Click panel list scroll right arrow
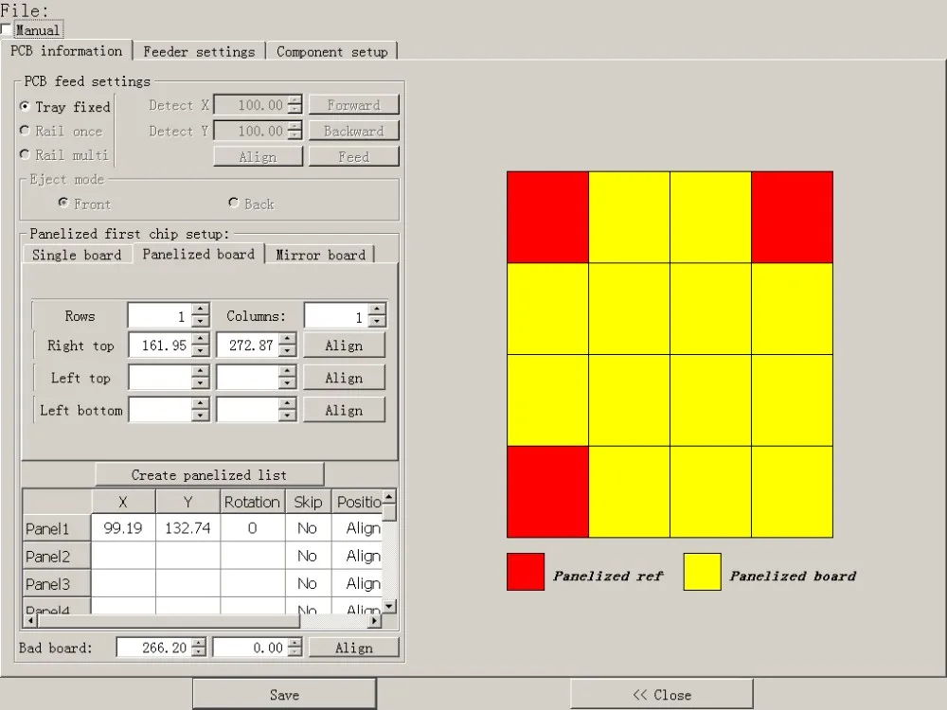Viewport: 947px width, 710px height. coord(374,620)
